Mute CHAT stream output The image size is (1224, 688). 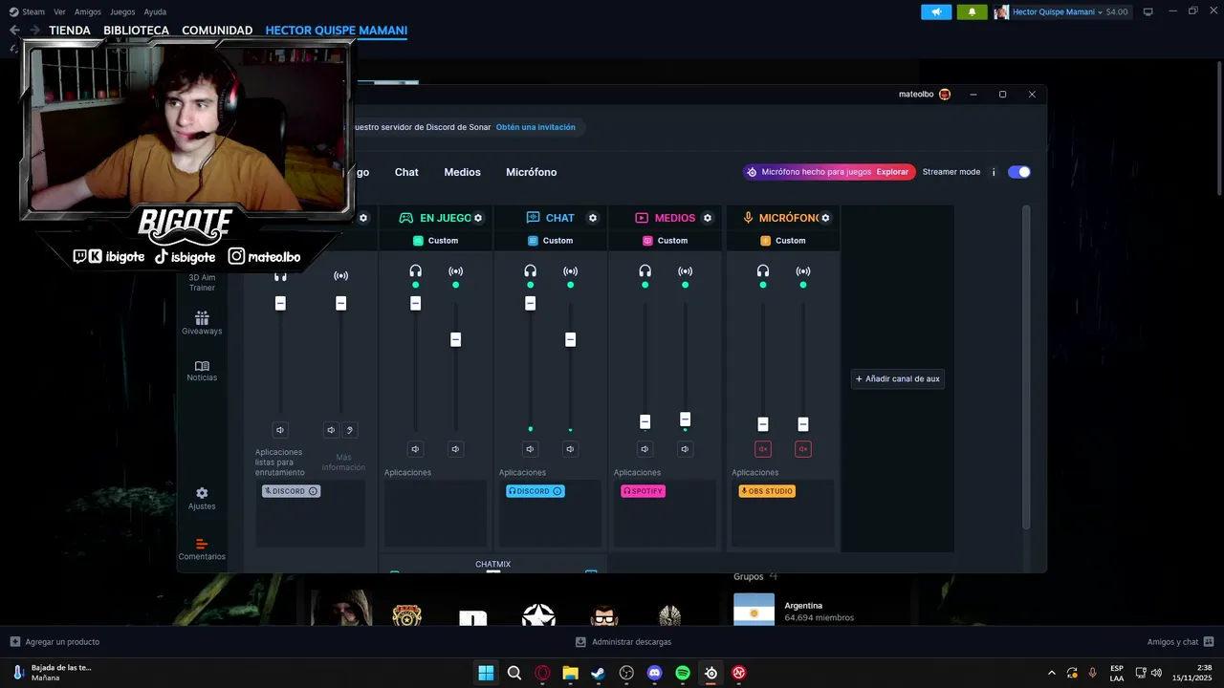tap(570, 449)
